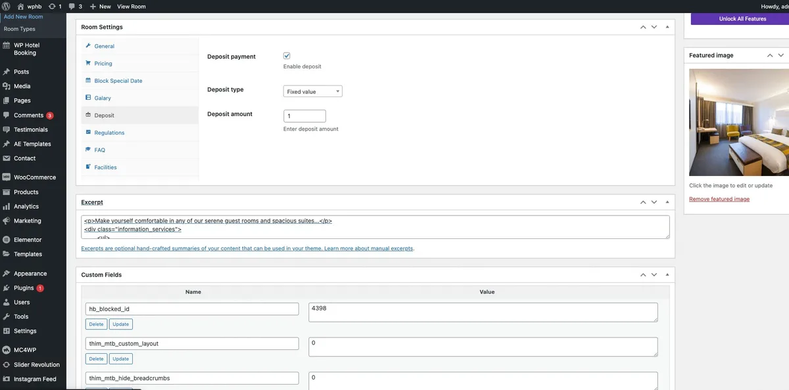Click the comments bubble icon in the admin bar
The width and height of the screenshot is (789, 390).
pos(70,6)
